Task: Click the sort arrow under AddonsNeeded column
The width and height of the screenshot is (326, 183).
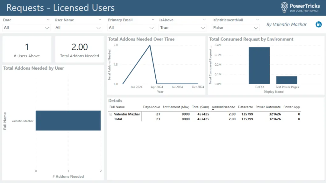Action: [213, 109]
